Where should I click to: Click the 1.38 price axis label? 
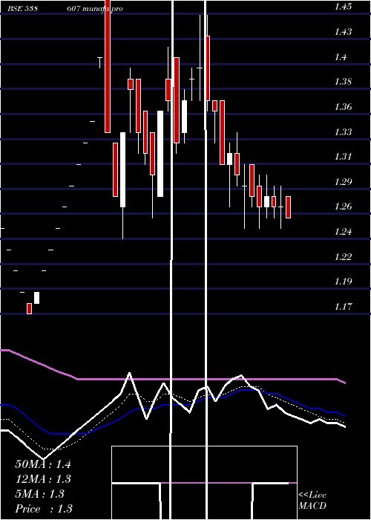[343, 82]
